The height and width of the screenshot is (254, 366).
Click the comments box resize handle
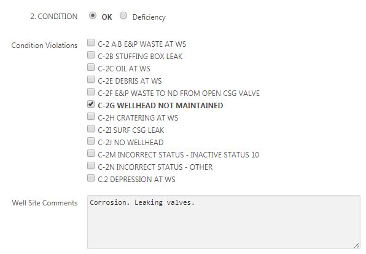pos(357,245)
